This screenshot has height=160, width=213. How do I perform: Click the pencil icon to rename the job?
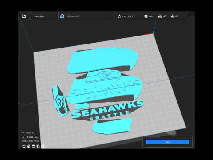(24, 137)
